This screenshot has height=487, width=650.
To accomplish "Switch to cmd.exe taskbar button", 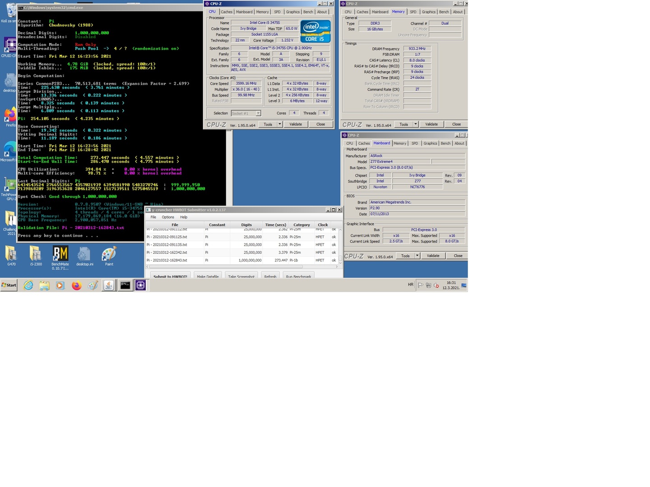I will click(125, 285).
